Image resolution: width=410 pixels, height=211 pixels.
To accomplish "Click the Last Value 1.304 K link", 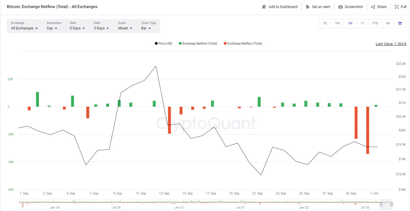I will click(391, 44).
